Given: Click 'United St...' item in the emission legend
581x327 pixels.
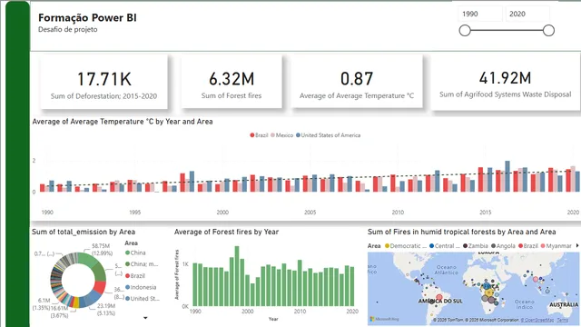Looking at the screenshot, I should click(142, 299).
